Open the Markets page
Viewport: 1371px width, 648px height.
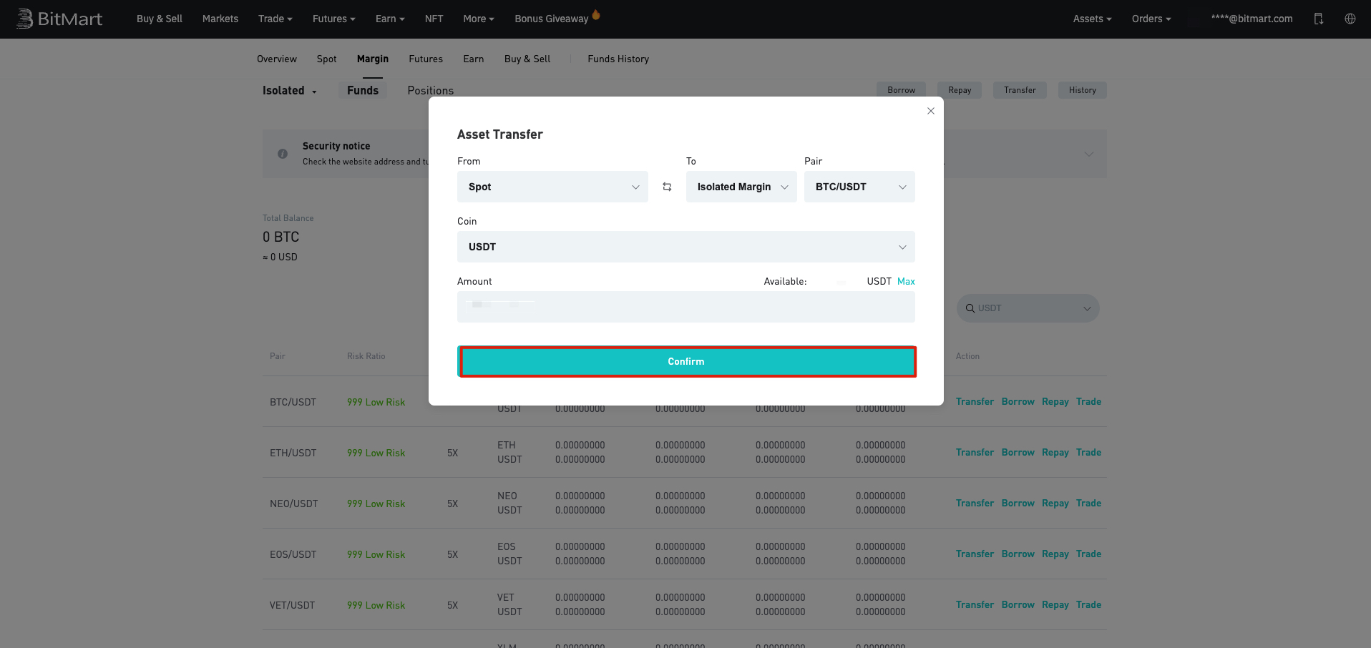(x=220, y=19)
